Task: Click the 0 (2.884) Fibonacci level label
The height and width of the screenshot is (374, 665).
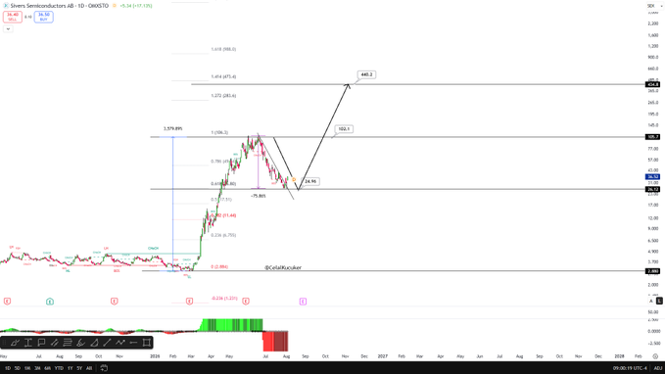Action: (x=219, y=266)
